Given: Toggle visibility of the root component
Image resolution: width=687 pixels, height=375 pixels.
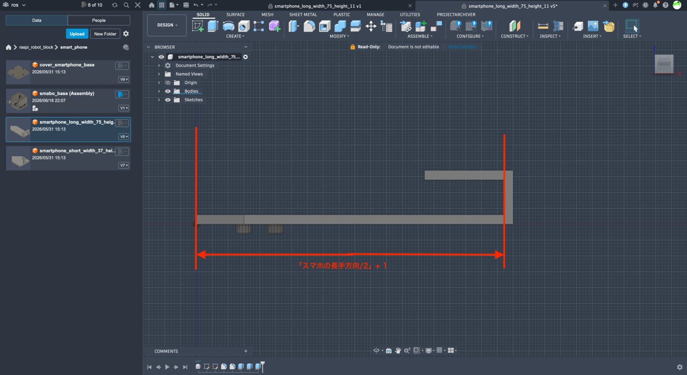Looking at the screenshot, I should [x=161, y=57].
